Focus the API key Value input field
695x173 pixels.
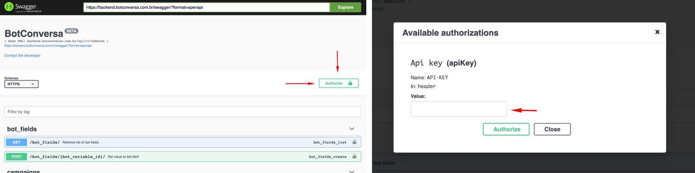click(458, 109)
